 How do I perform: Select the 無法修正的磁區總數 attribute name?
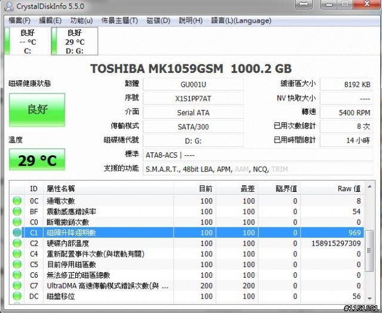78,275
